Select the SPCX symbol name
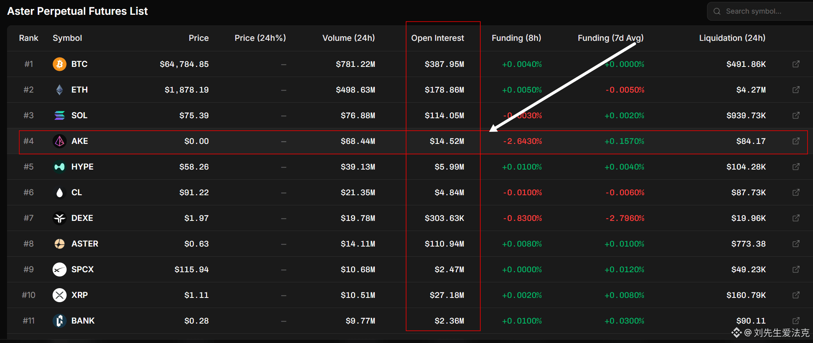This screenshot has width=813, height=343. 82,269
